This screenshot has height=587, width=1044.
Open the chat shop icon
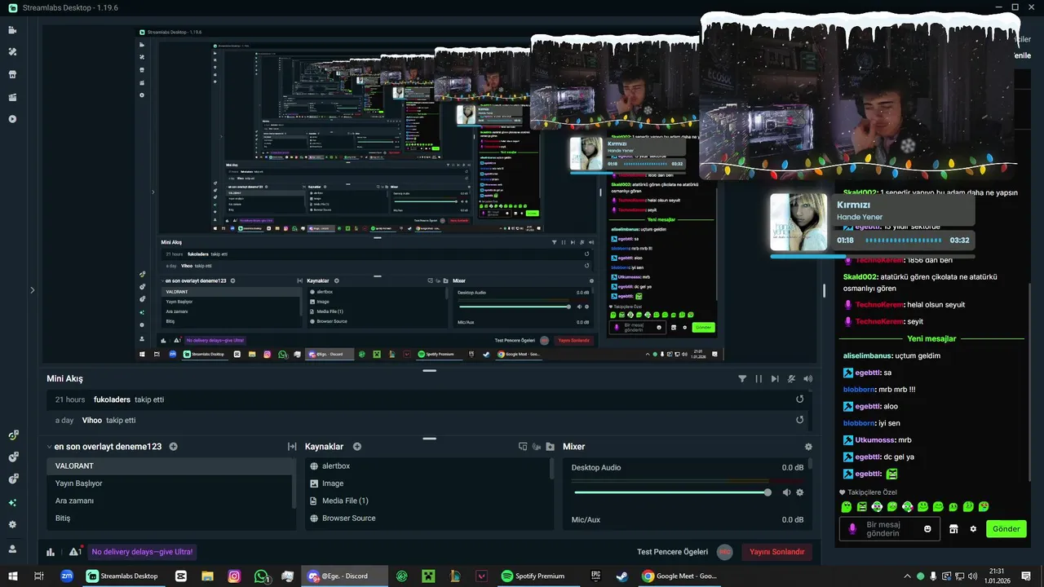tap(953, 529)
